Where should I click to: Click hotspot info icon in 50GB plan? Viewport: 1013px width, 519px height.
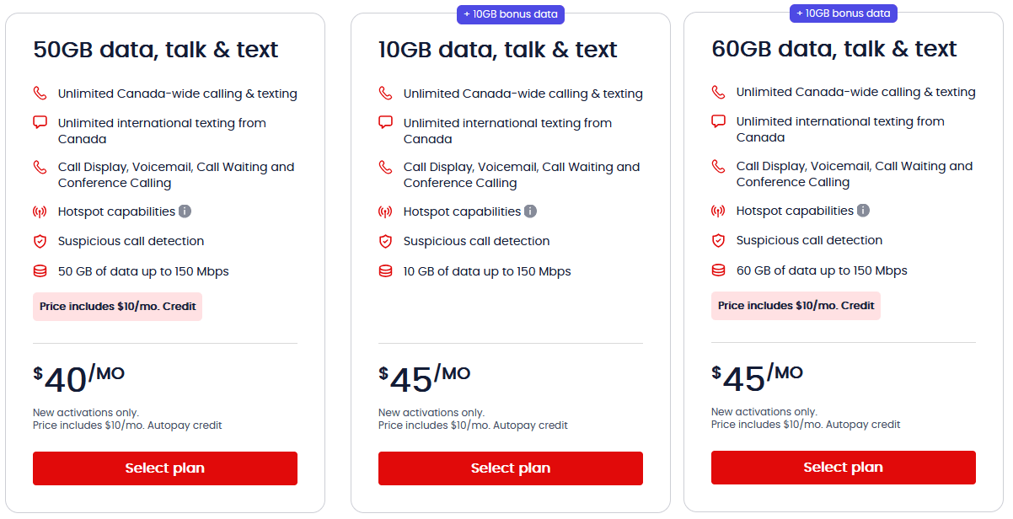(x=185, y=211)
